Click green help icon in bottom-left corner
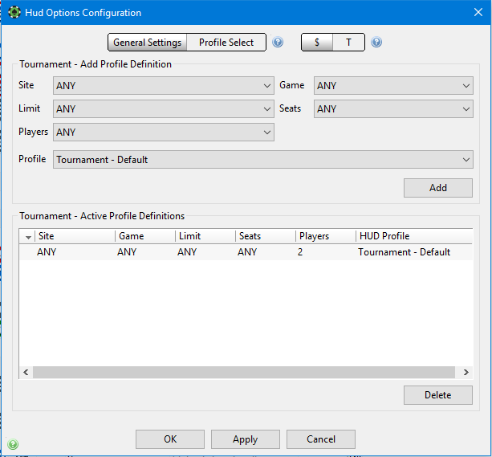This screenshot has height=457, width=492. click(13, 444)
